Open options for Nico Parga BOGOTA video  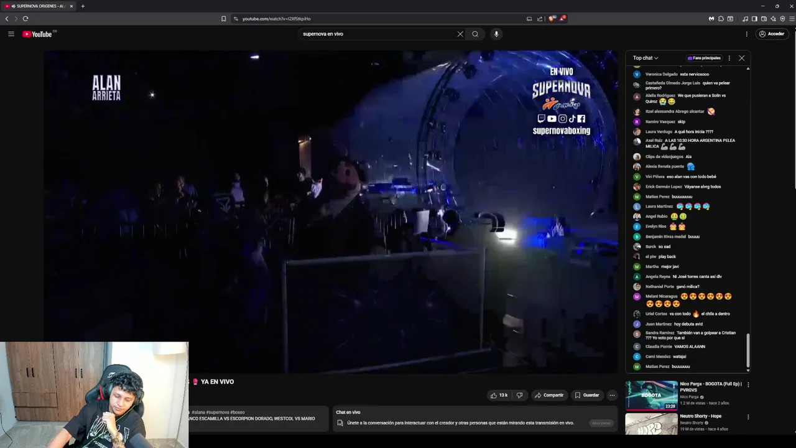pos(747,385)
